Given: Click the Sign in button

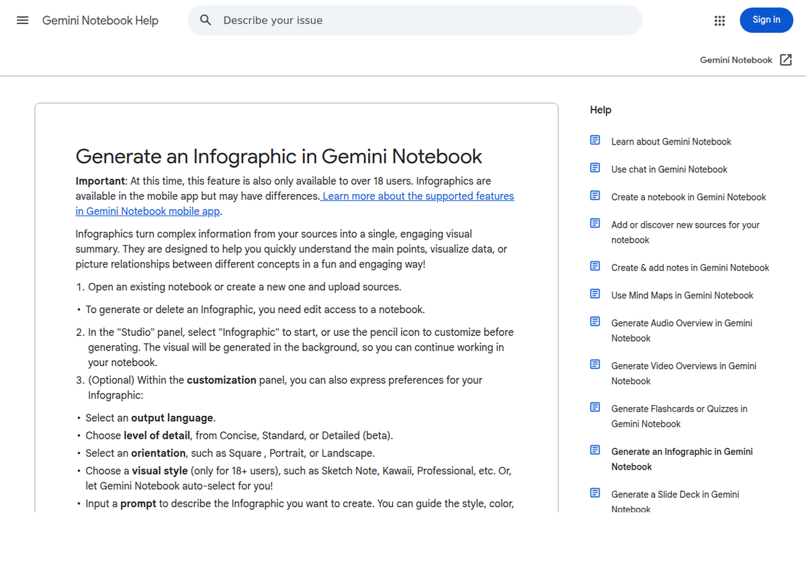Looking at the screenshot, I should click(766, 20).
